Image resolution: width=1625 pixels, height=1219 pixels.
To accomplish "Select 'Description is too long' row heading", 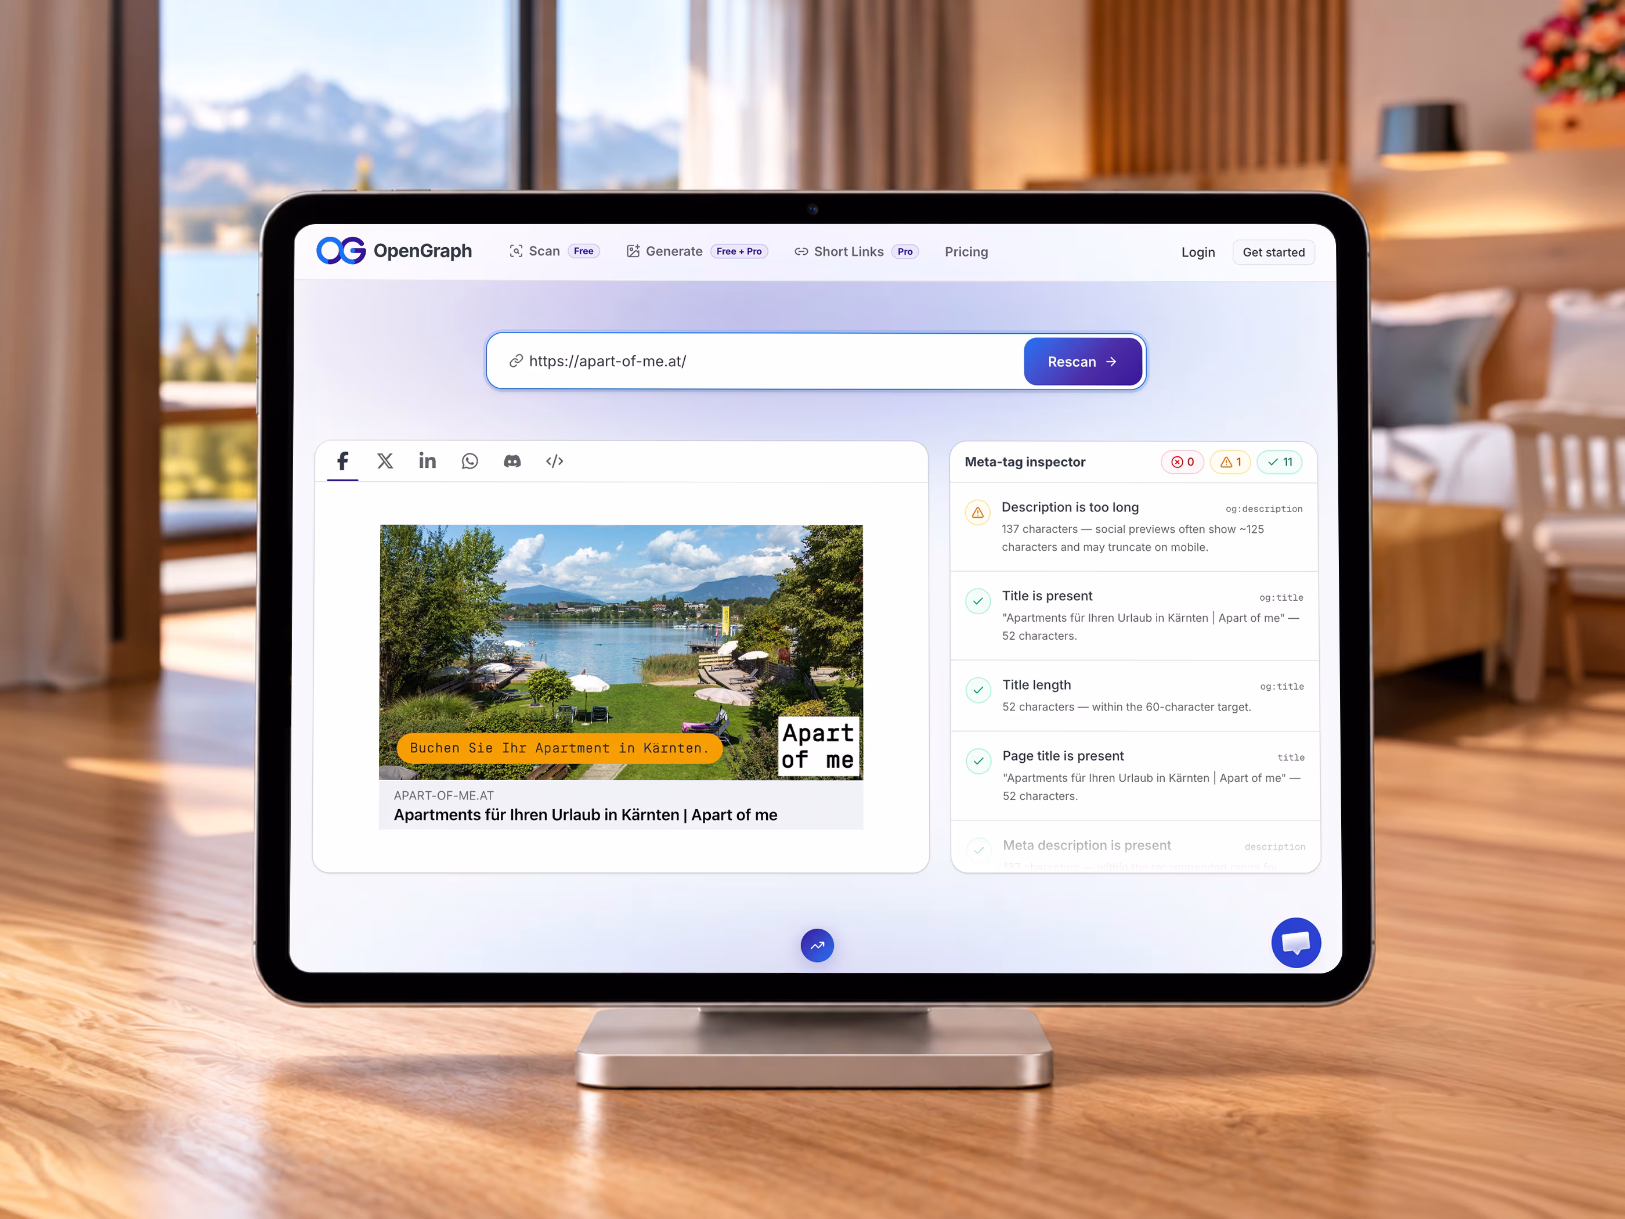I will coord(1070,507).
